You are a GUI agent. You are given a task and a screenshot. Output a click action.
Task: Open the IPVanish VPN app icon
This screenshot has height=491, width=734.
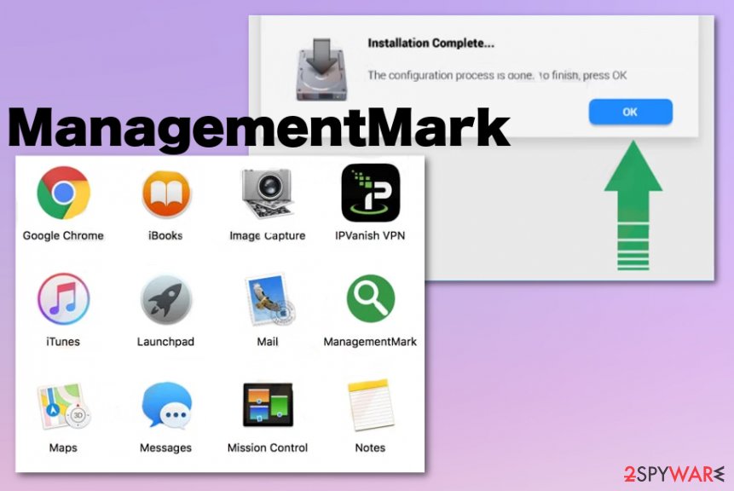click(x=370, y=193)
